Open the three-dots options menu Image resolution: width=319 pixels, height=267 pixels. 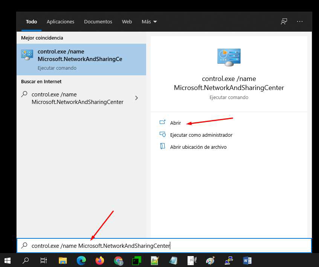(300, 21)
